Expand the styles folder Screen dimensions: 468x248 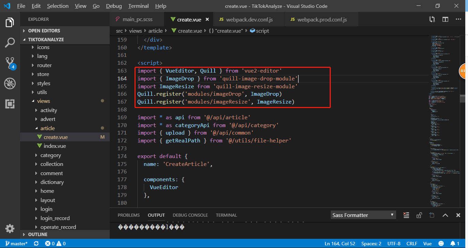65,83
